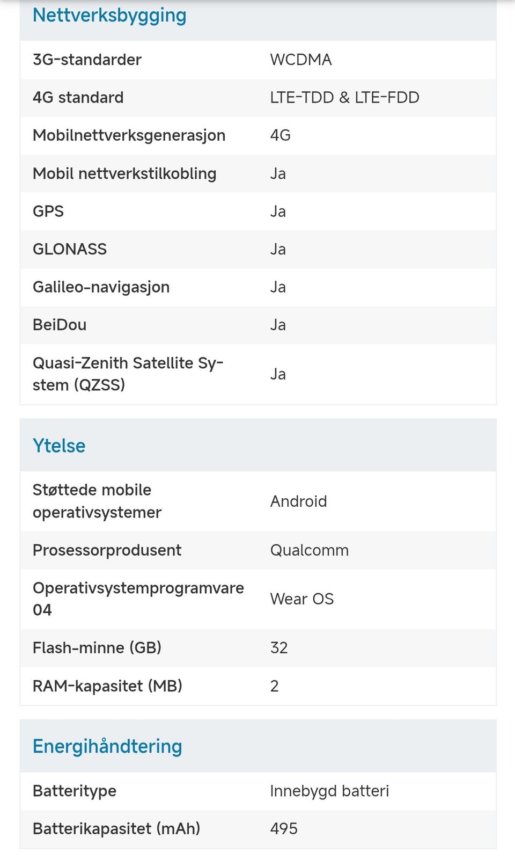Click the Mobil nettverkstilkobling label
515x860 pixels.
click(124, 173)
